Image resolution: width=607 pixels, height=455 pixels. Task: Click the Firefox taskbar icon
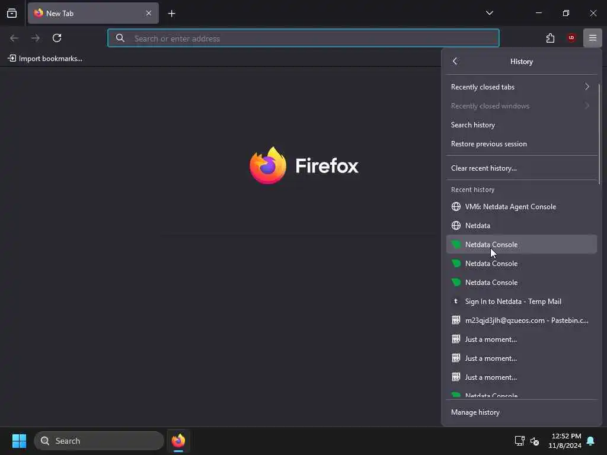pyautogui.click(x=178, y=441)
